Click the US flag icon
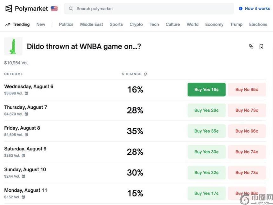Viewport: 273px width, 205px height. point(54,9)
